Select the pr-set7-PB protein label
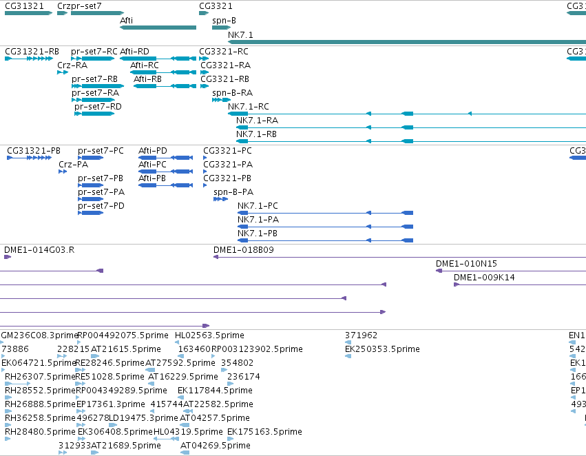The width and height of the screenshot is (586, 456). pyautogui.click(x=101, y=178)
